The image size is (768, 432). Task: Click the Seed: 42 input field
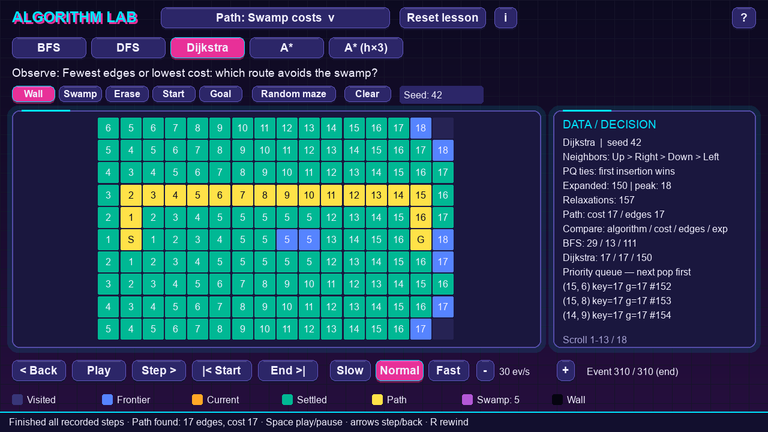(x=442, y=95)
